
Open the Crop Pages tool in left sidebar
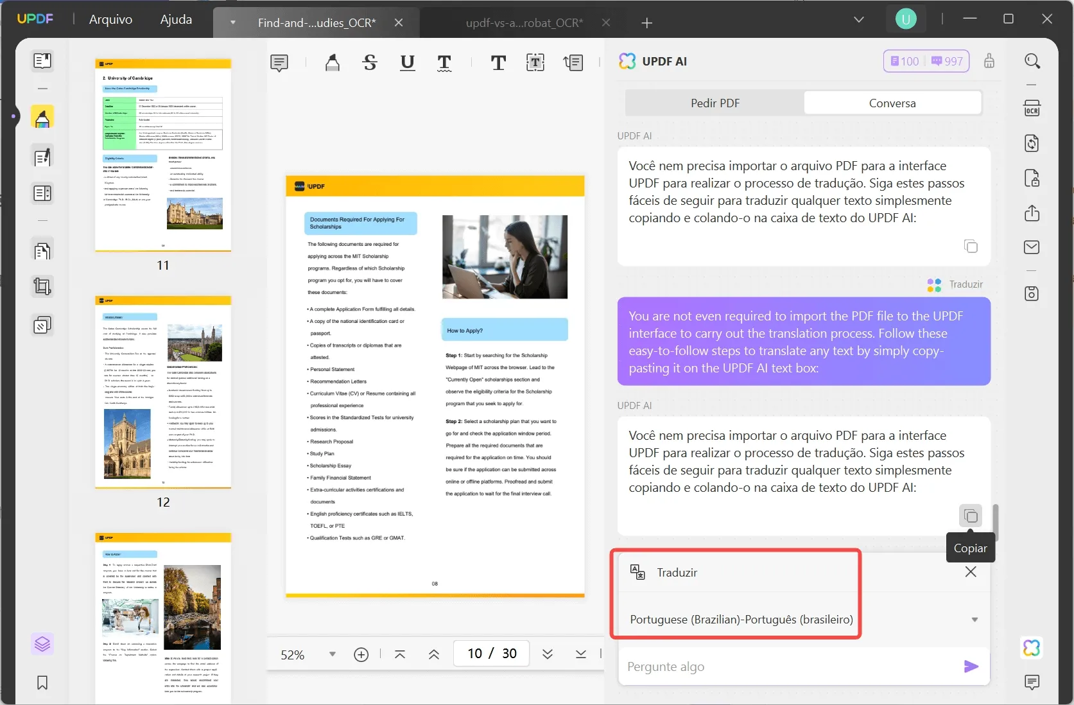click(x=42, y=286)
